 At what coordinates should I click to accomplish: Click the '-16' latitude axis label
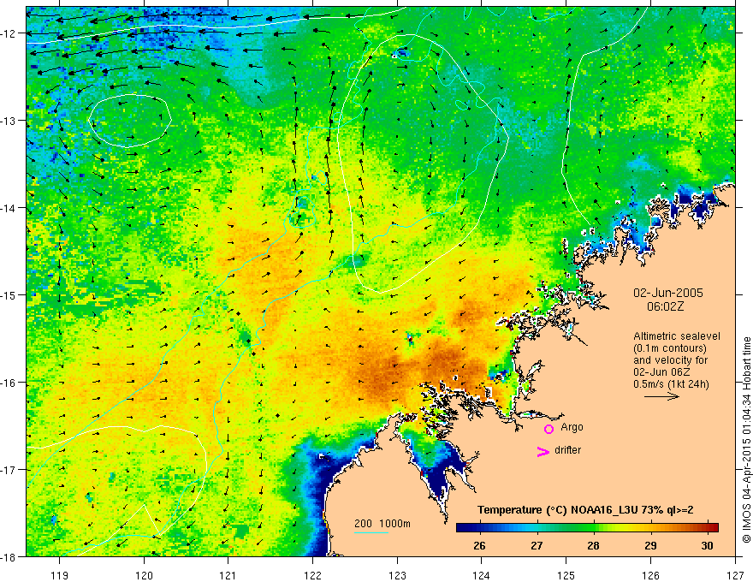9,383
